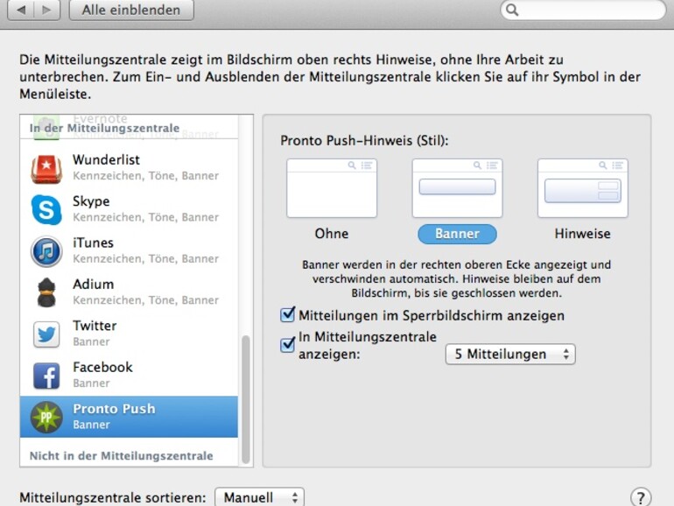Toggle In Mitteilungszentrale anzeigen checkbox
Viewport: 674px width, 506px height.
tap(287, 345)
